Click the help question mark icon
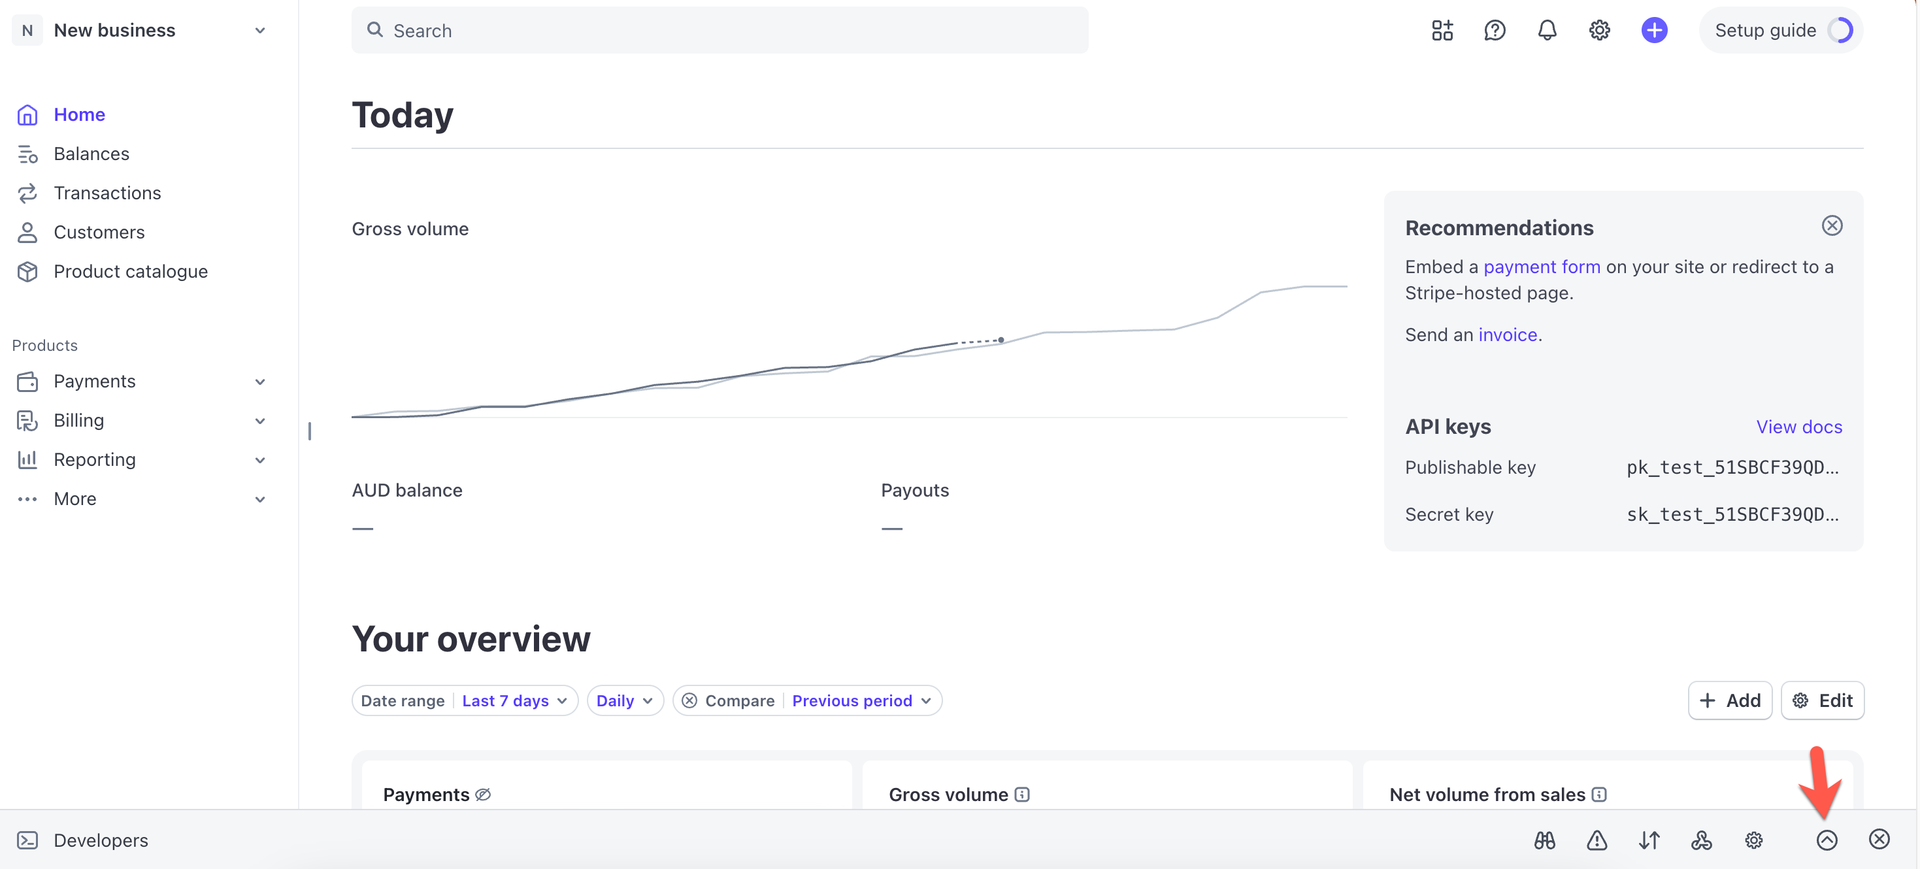Image resolution: width=1920 pixels, height=869 pixels. tap(1495, 31)
